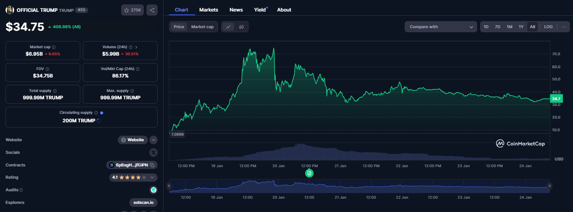The height and width of the screenshot is (212, 573).
Task: Click the left range handle of the navigator
Action: click(169, 186)
